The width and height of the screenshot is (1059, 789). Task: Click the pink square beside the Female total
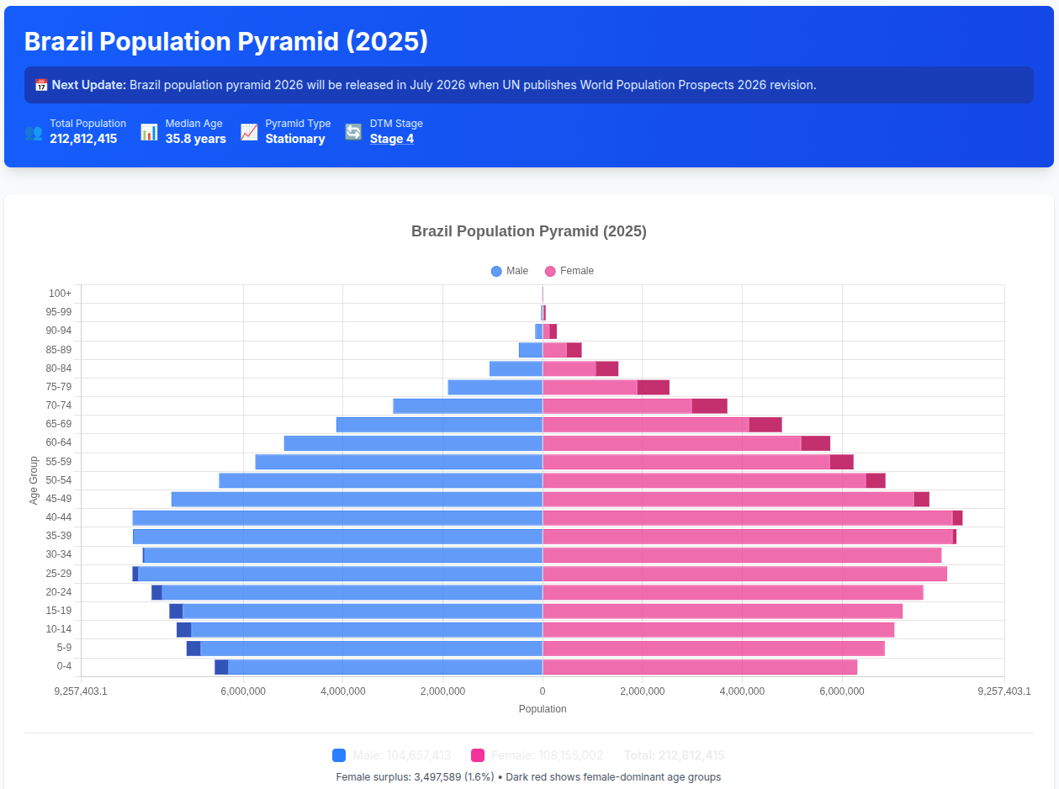[478, 755]
